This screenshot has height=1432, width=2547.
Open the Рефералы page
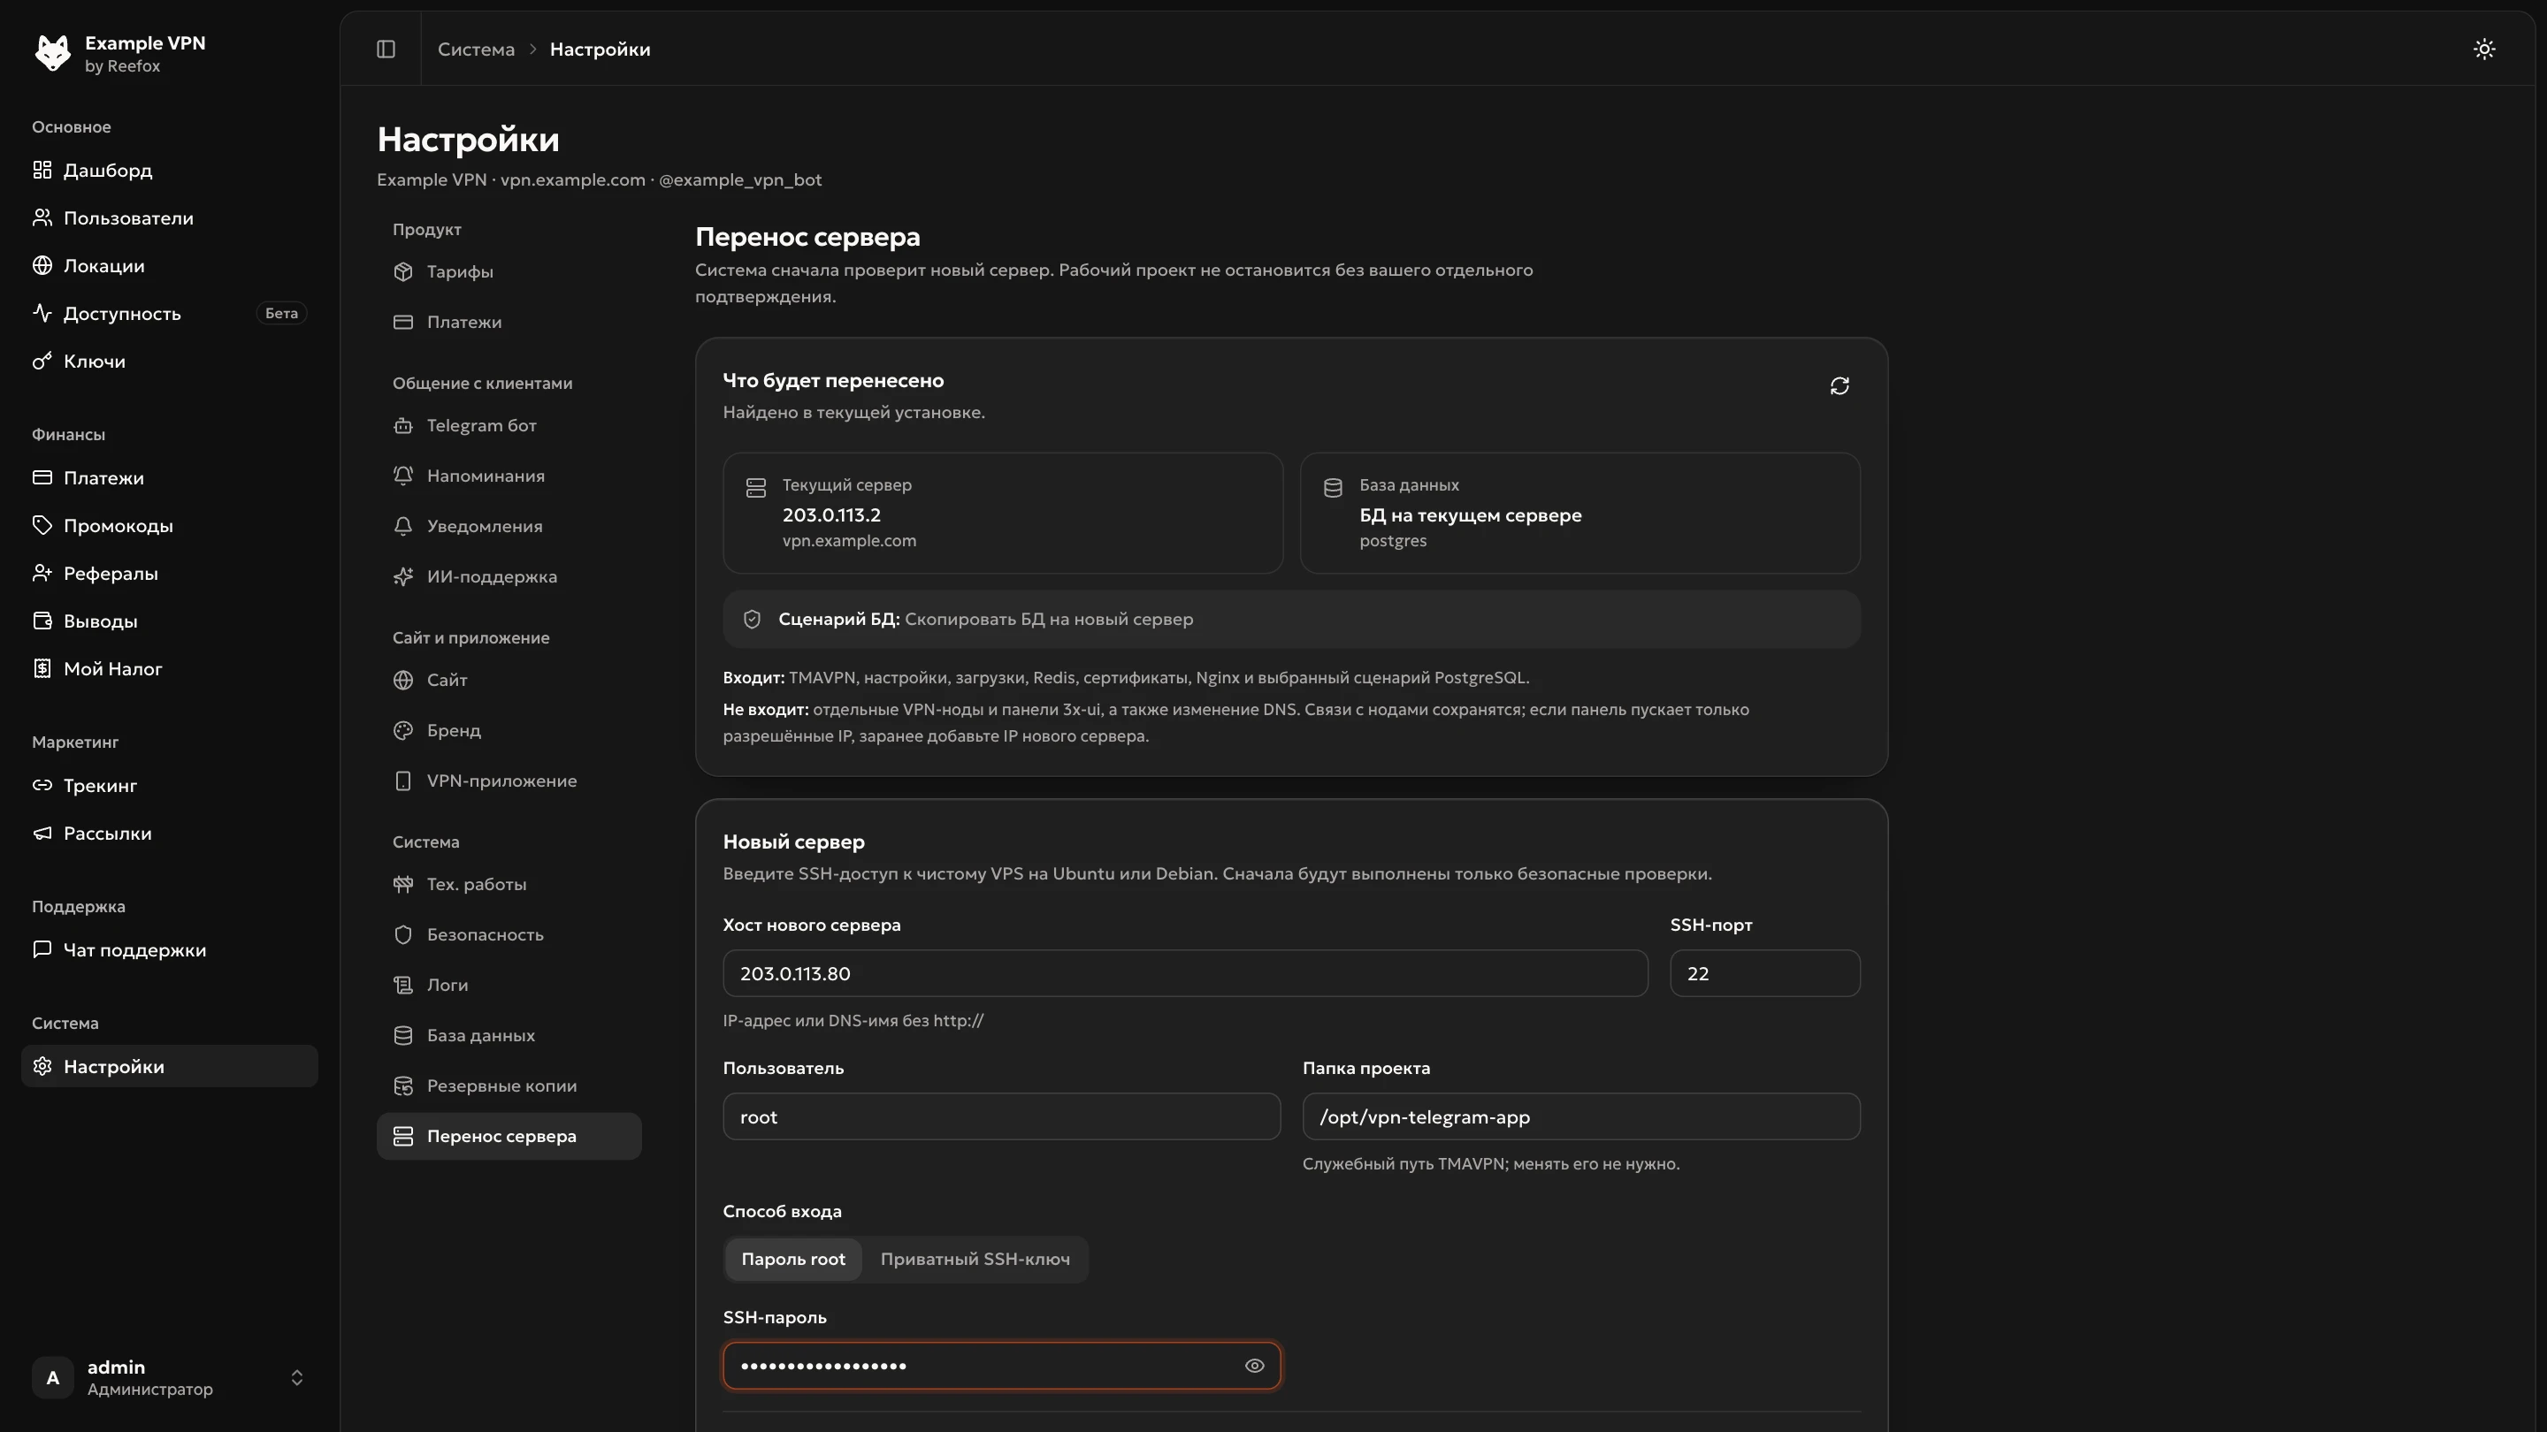[169, 573]
